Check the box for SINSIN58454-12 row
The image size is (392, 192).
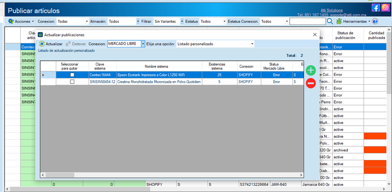click(x=72, y=82)
